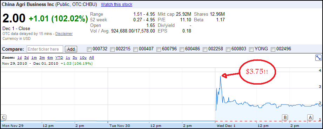Zoom chart to 5y
The height and width of the screenshot is (129, 323).
pyautogui.click(x=75, y=58)
